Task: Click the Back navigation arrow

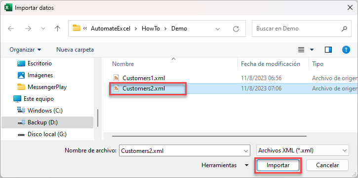Action: tap(11, 29)
